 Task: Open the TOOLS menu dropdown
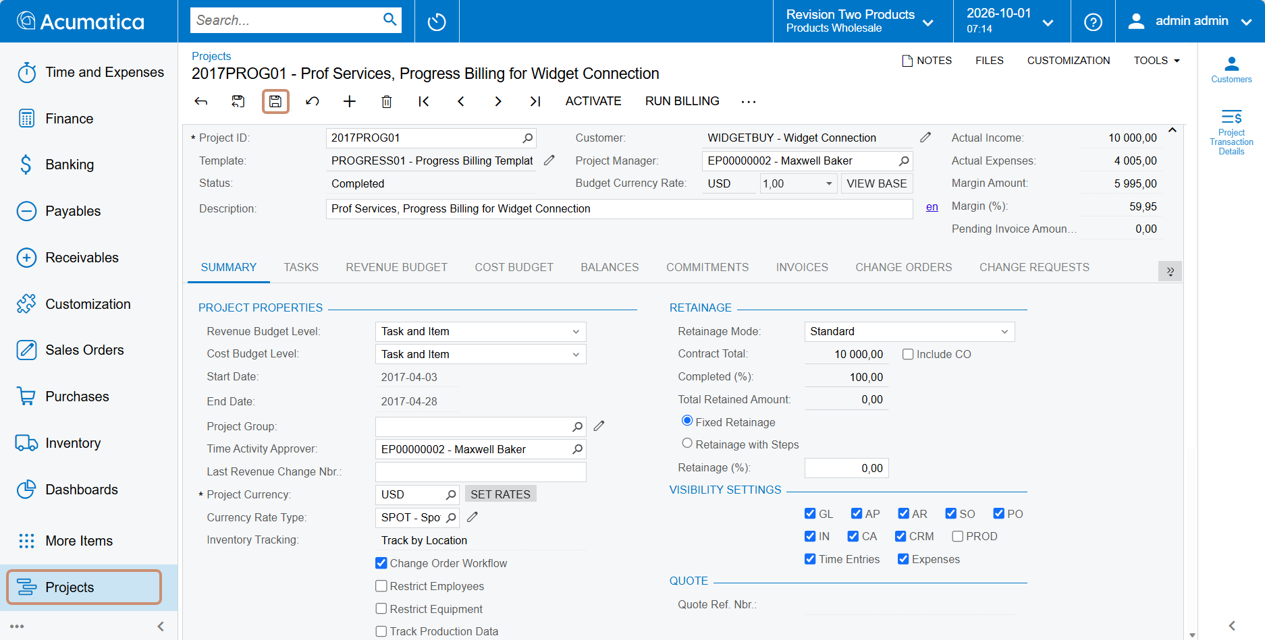(x=1157, y=61)
